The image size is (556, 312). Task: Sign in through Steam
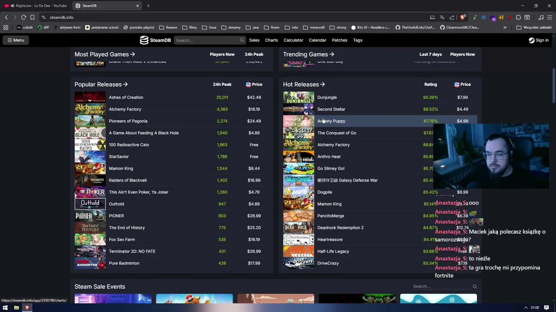pos(539,40)
